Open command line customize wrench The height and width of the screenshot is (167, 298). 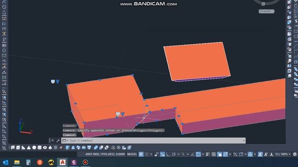click(58, 141)
